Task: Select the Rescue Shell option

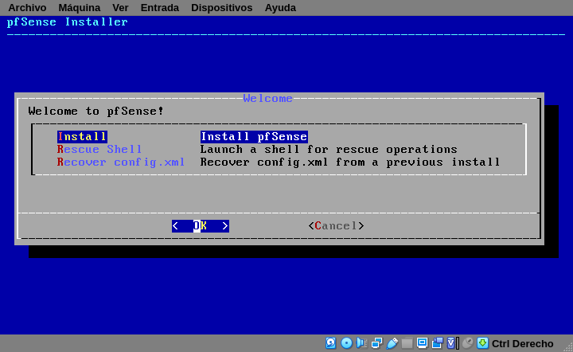Action: click(x=99, y=150)
